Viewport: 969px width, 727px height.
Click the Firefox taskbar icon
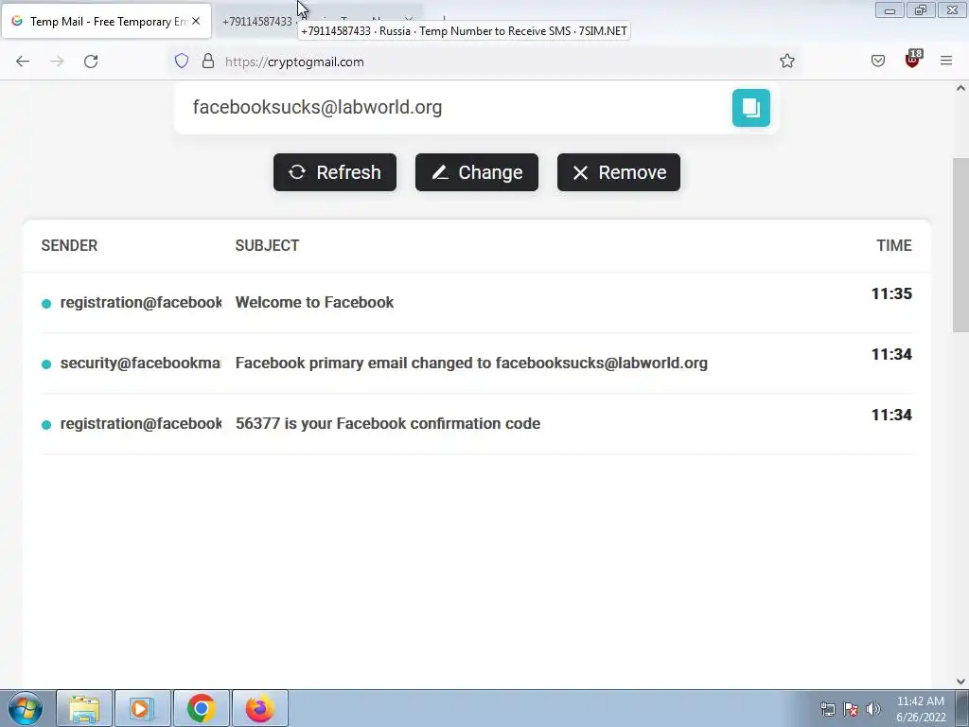coord(260,708)
